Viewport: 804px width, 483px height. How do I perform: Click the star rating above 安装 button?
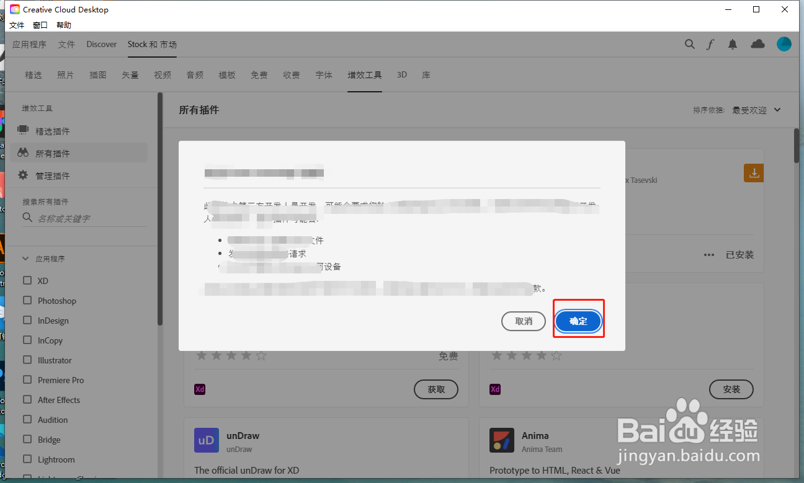527,356
